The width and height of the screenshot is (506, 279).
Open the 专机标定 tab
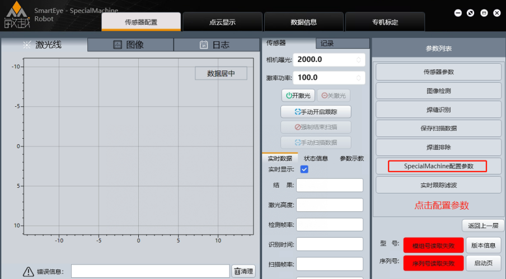click(x=385, y=22)
